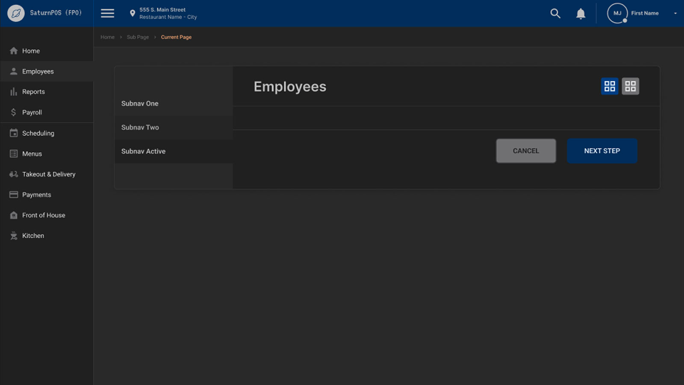Open the Reports sidebar menu item
This screenshot has width=684, height=385.
click(47, 92)
